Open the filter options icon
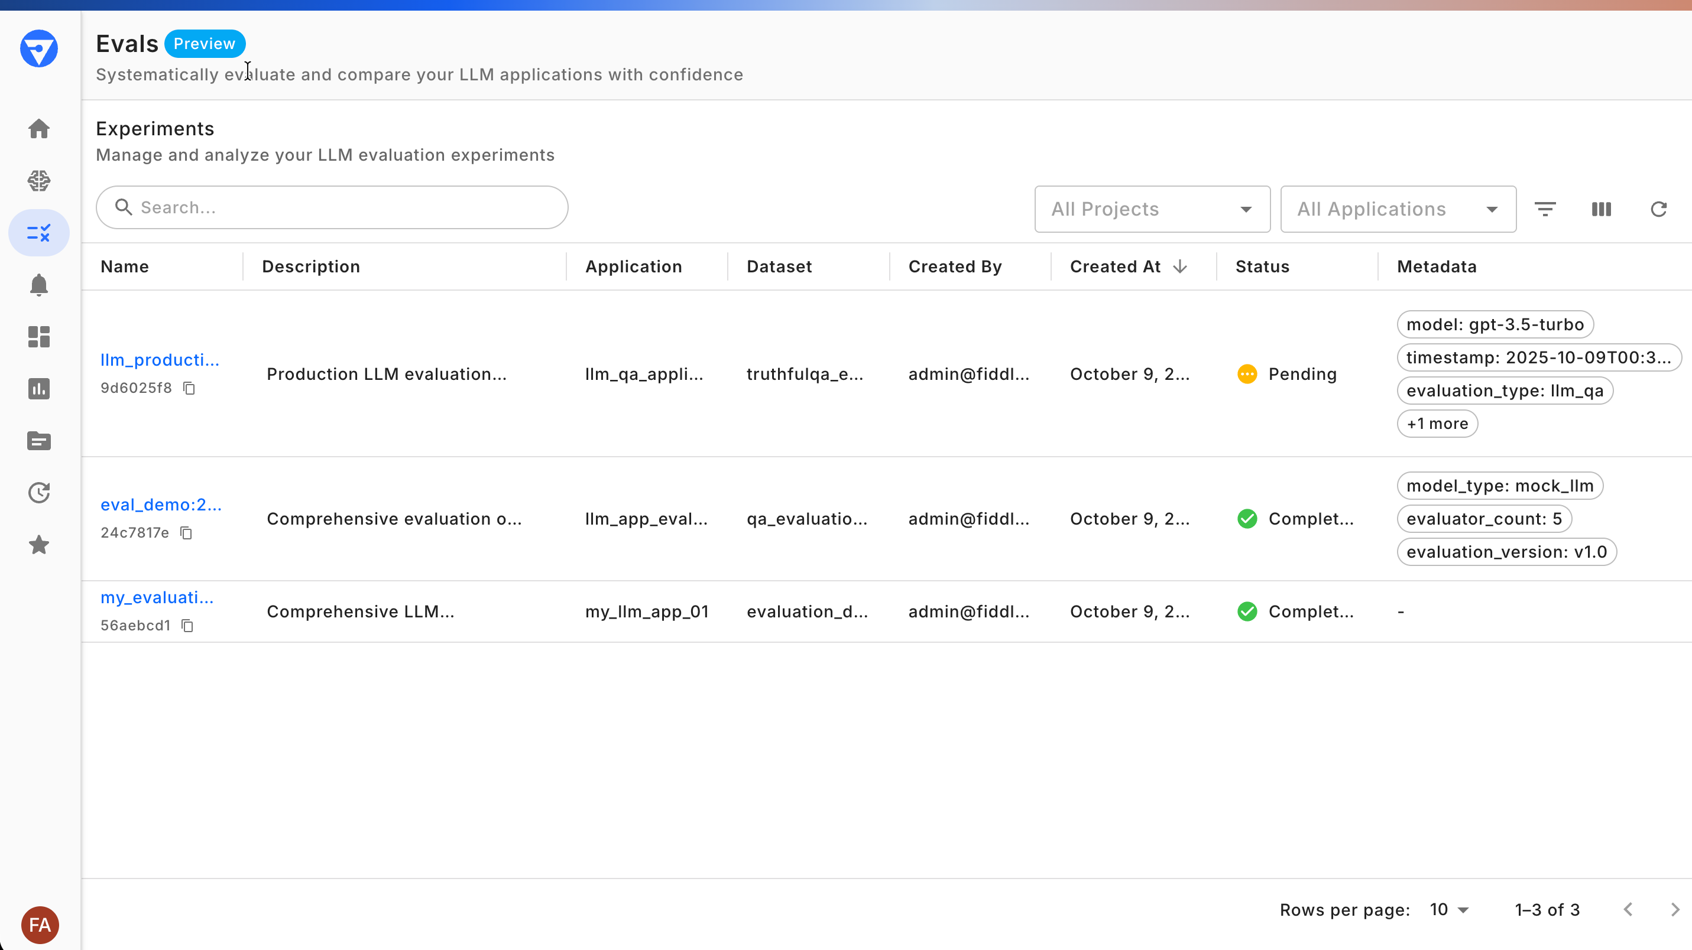Screen dimensions: 1692x950 (x=1545, y=209)
